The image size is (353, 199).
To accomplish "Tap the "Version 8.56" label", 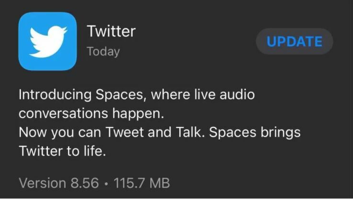I will [x=59, y=182].
